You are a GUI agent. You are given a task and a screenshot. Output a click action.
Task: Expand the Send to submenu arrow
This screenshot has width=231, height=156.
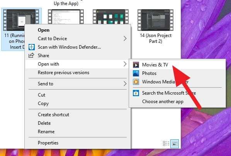pos(125,84)
